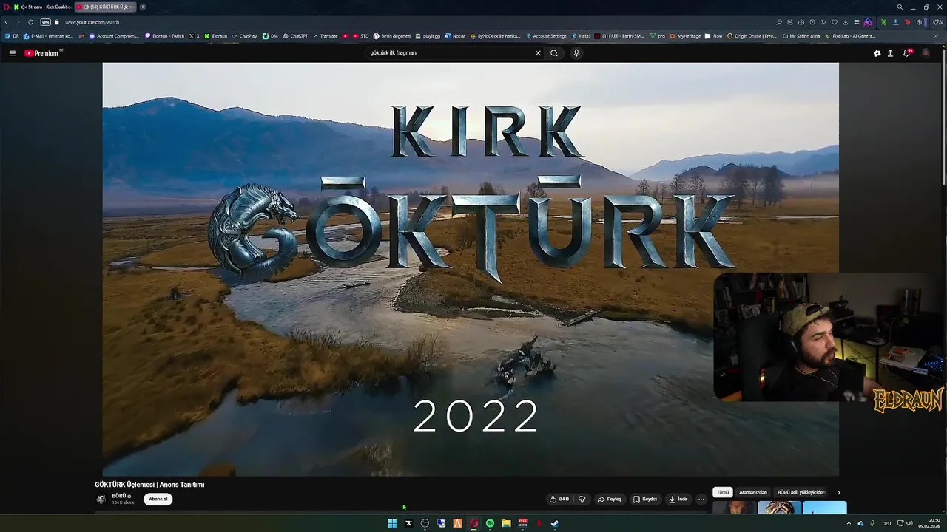Run the search with magnifier button
The image size is (947, 532).
click(553, 53)
